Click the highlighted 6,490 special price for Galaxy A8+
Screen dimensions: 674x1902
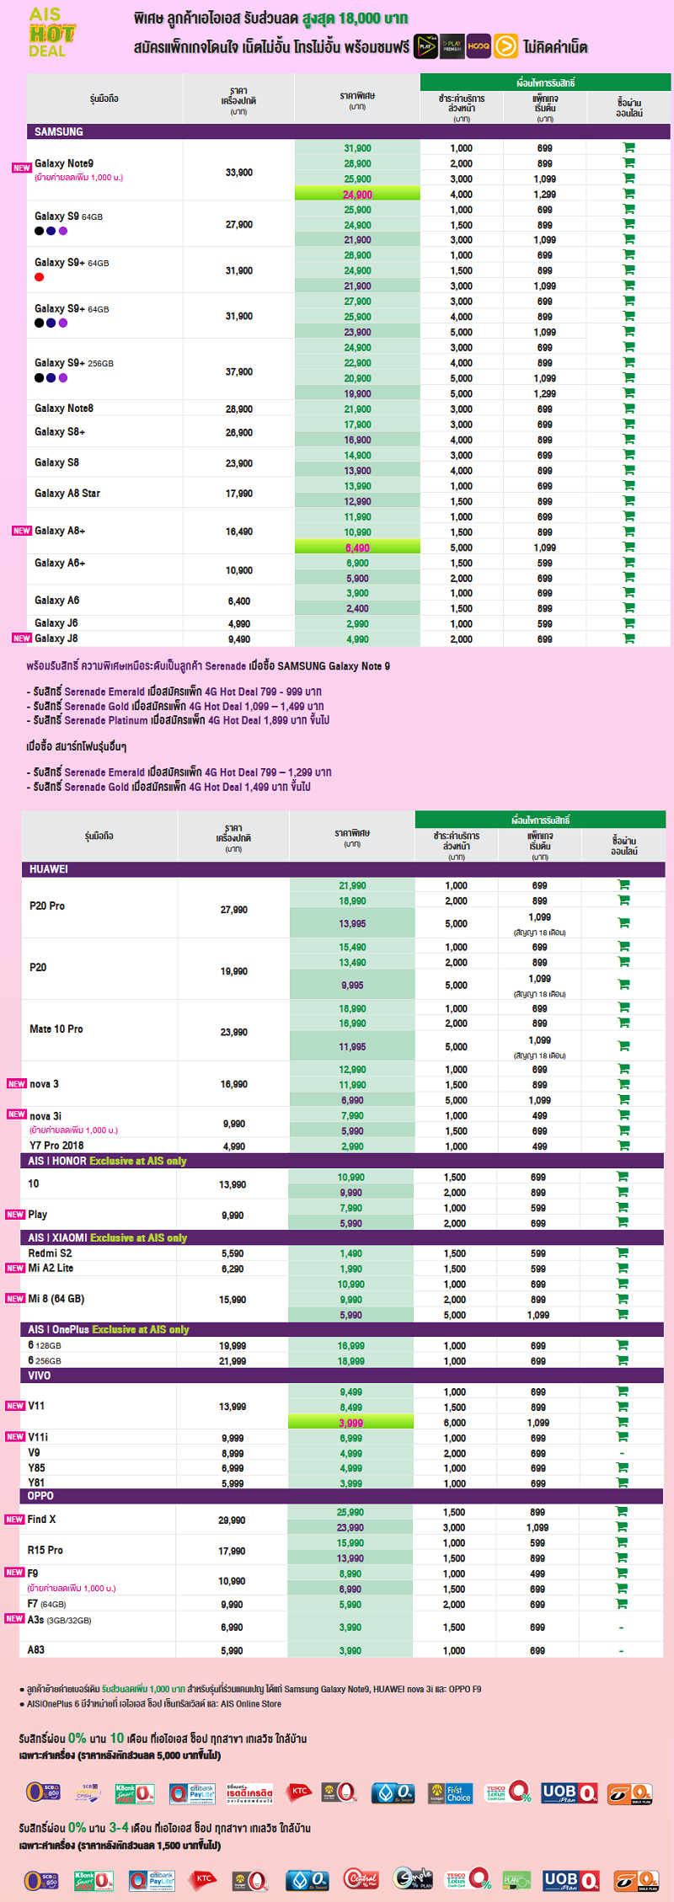click(357, 548)
